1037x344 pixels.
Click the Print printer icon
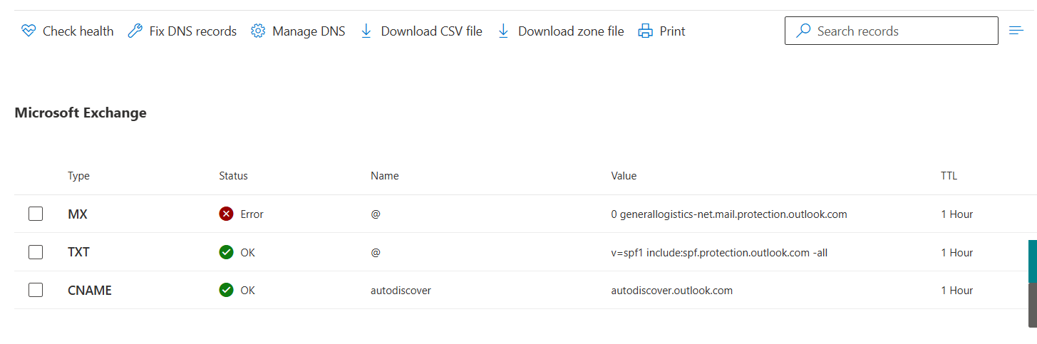pos(645,31)
